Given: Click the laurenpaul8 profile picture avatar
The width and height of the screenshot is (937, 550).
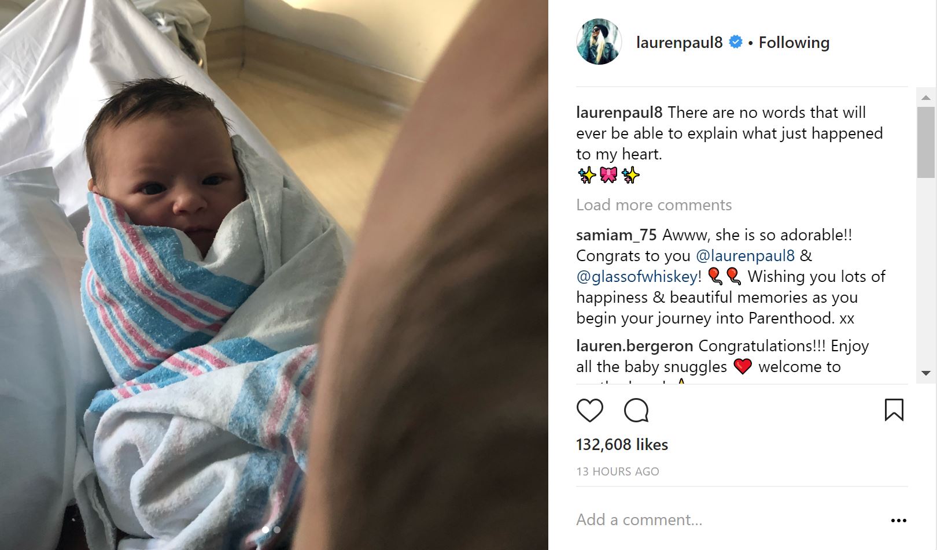Looking at the screenshot, I should click(599, 42).
